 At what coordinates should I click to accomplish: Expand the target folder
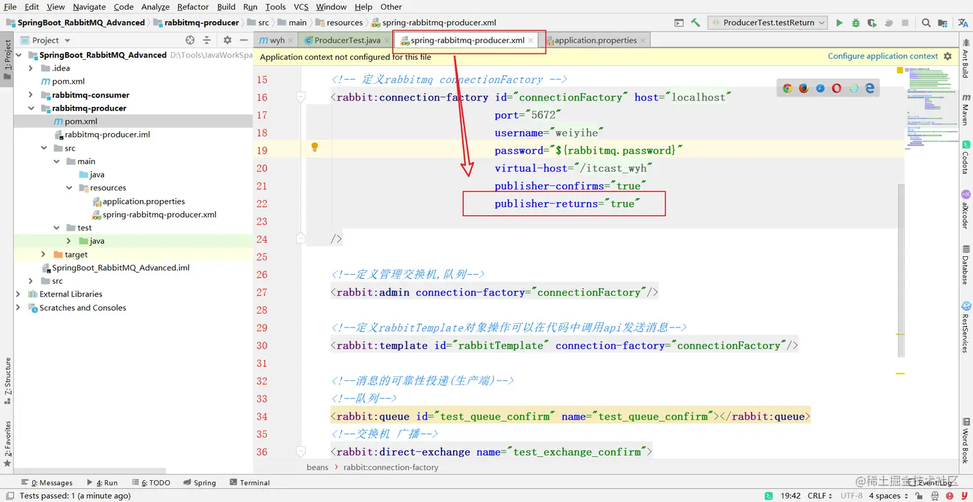[43, 254]
